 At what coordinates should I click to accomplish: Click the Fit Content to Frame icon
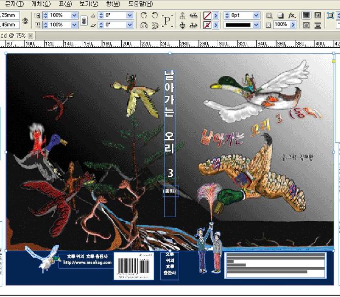330,15
